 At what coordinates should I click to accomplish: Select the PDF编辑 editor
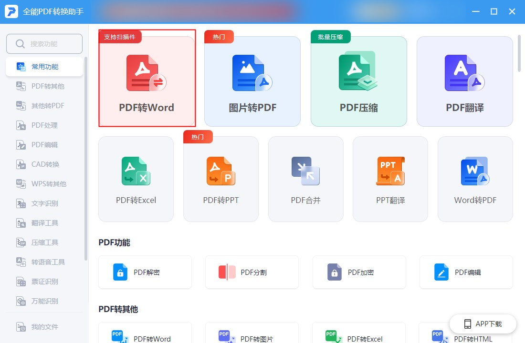(x=466, y=272)
